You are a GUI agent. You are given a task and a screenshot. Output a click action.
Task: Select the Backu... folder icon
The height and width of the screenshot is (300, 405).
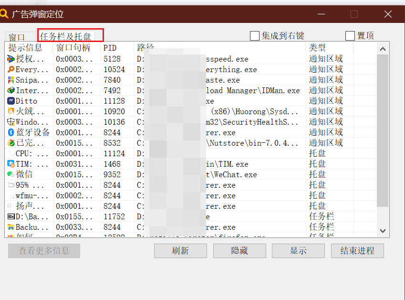[x=11, y=227]
